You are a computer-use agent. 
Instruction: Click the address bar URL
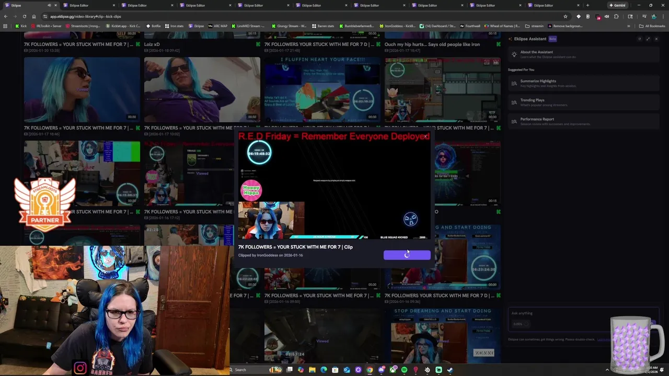pos(86,16)
